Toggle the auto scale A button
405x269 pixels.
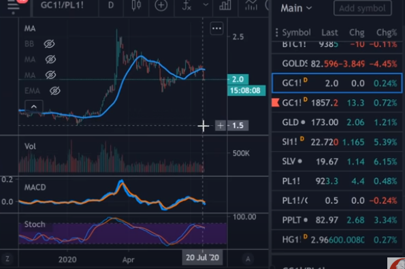pos(248,259)
